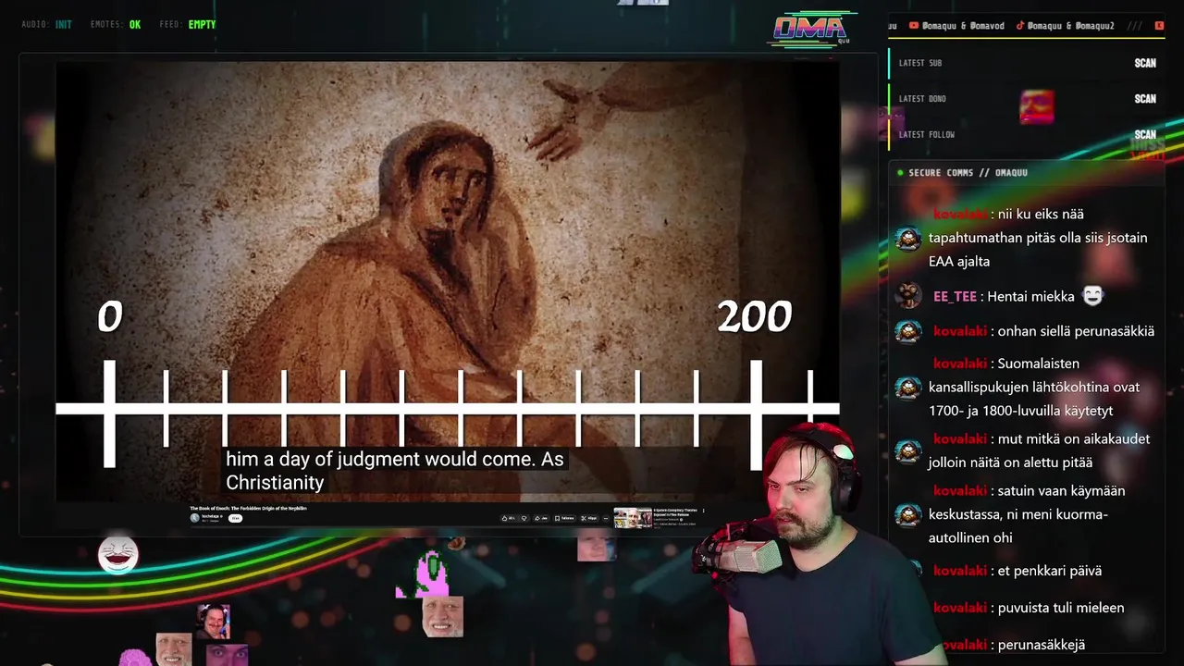Click the avatar beside 'onhan siellä perunasäkkiä'
This screenshot has width=1184, height=666.
908,331
